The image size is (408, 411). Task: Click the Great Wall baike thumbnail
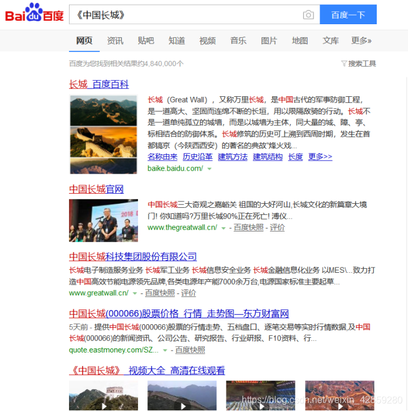coord(103,134)
